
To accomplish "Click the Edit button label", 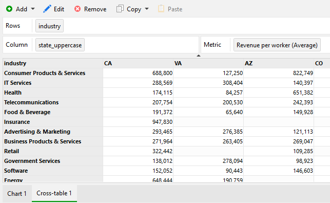I will click(59, 9).
